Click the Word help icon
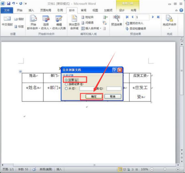The height and width of the screenshot is (173, 185). pyautogui.click(x=181, y=10)
